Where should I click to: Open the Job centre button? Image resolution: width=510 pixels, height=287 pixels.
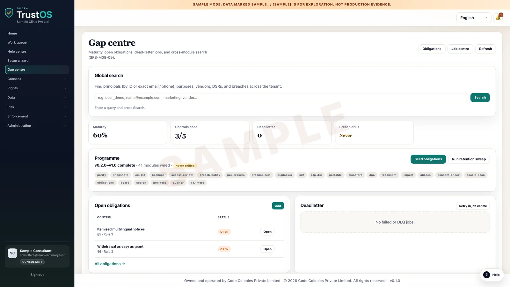point(460,49)
